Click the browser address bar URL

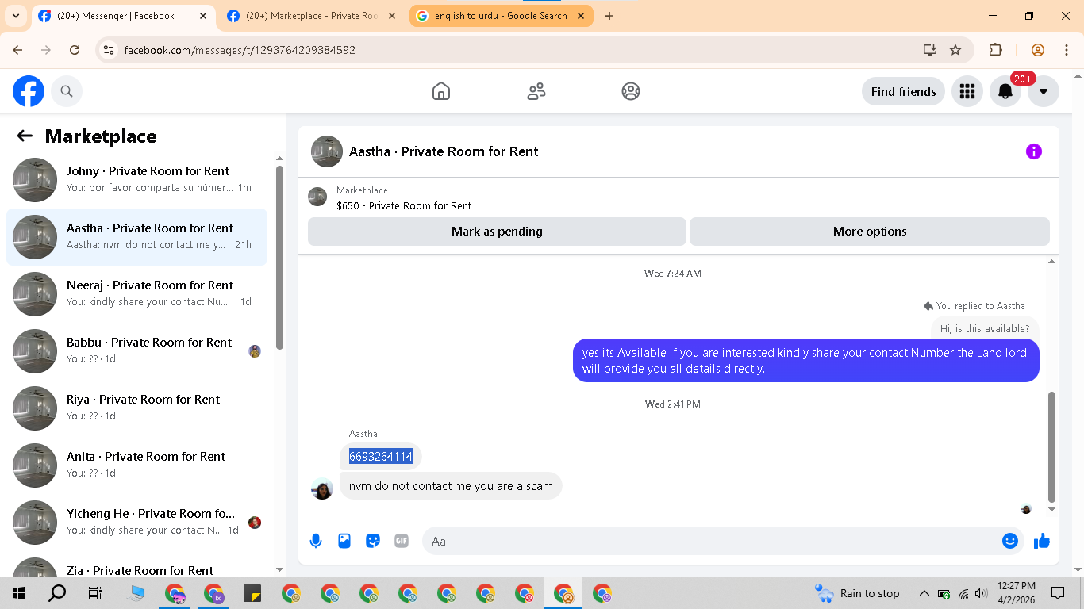click(x=240, y=50)
